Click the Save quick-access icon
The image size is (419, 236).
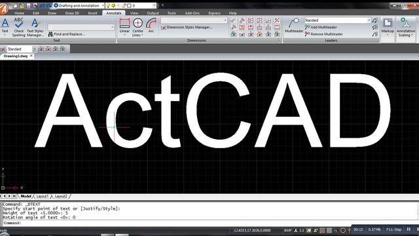coord(28,6)
